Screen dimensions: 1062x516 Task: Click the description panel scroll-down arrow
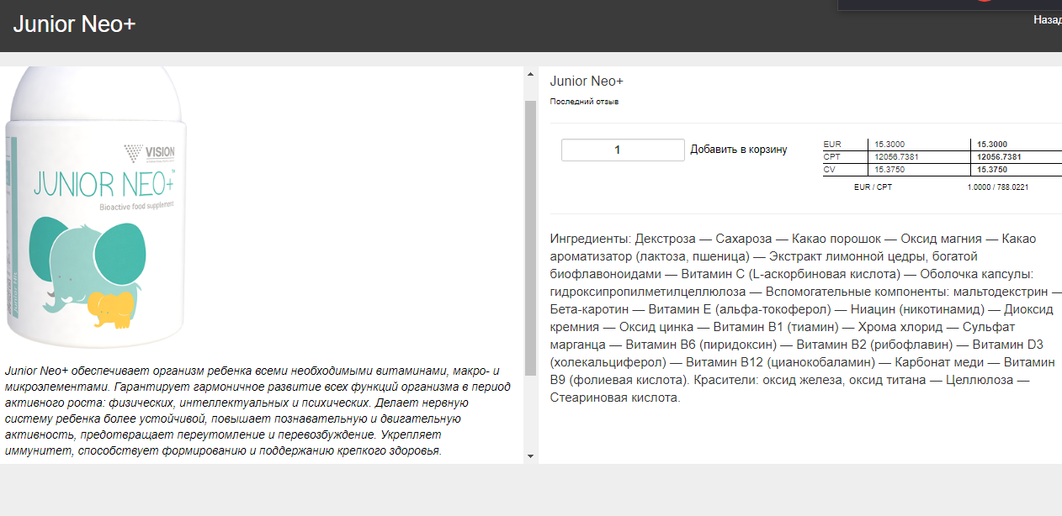tap(530, 455)
